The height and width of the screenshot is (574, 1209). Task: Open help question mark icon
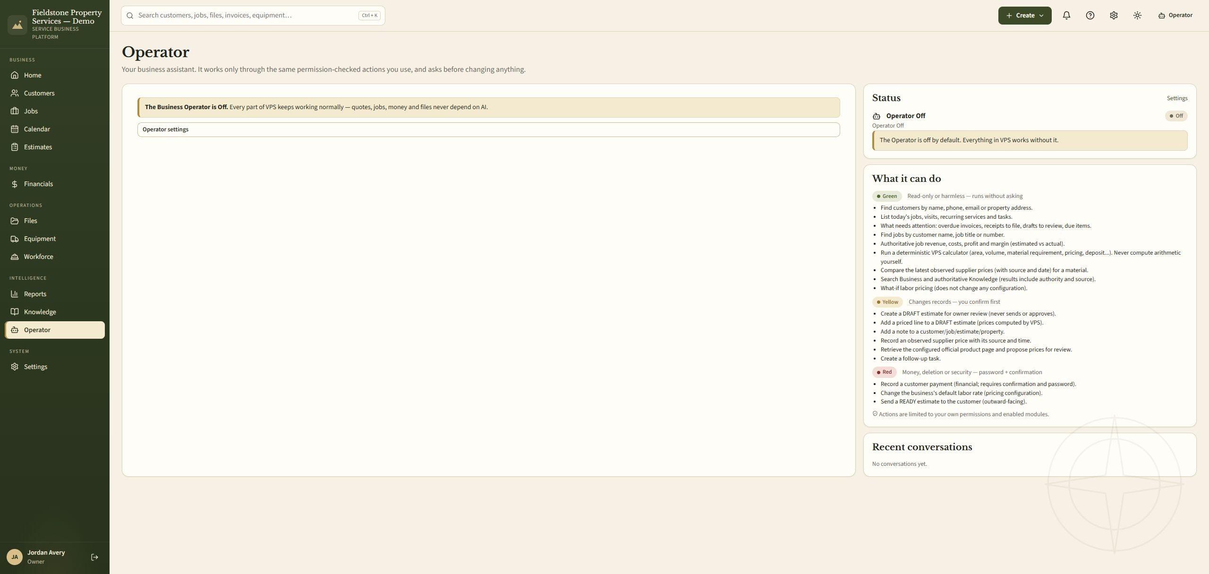1090,16
